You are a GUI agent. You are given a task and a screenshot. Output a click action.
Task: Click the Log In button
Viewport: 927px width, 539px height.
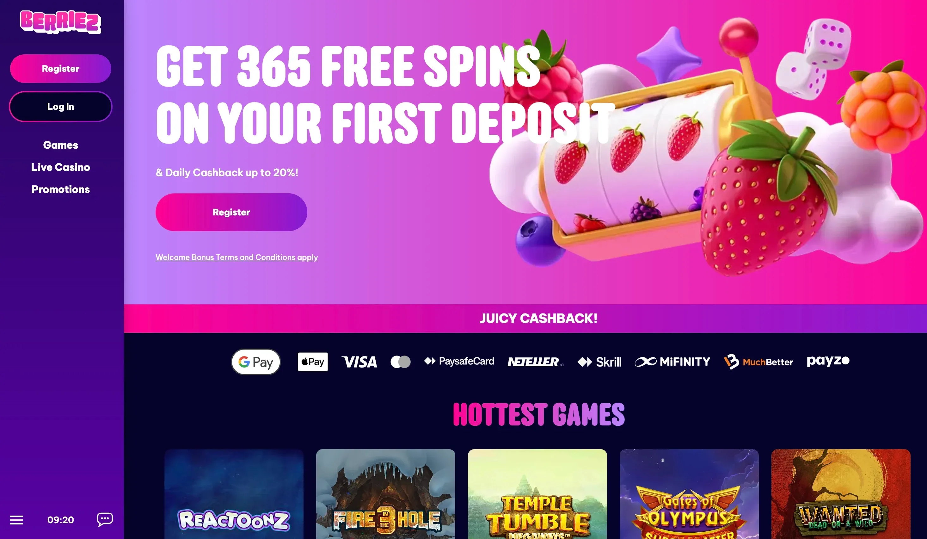[x=61, y=106]
